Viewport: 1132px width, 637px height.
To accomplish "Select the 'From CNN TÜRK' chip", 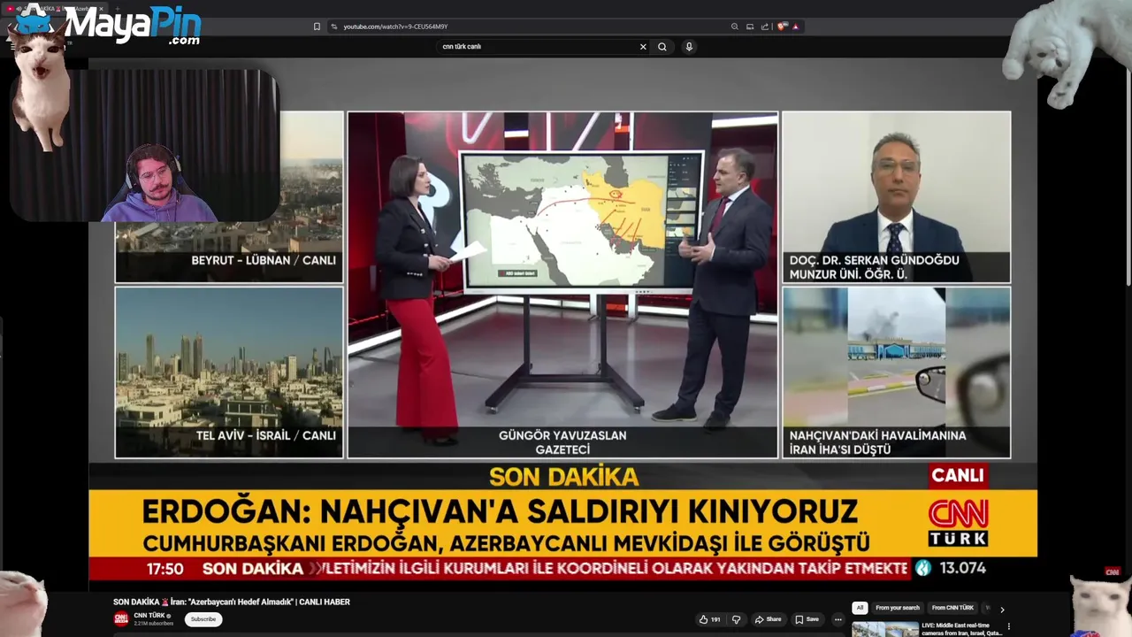I will pyautogui.click(x=952, y=608).
